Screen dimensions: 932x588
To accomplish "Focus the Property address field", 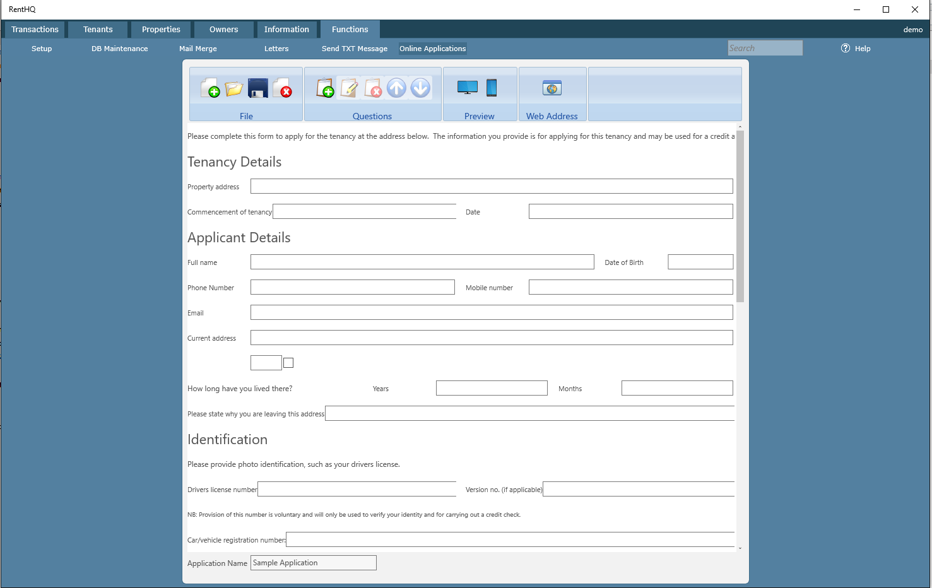I will tap(492, 186).
